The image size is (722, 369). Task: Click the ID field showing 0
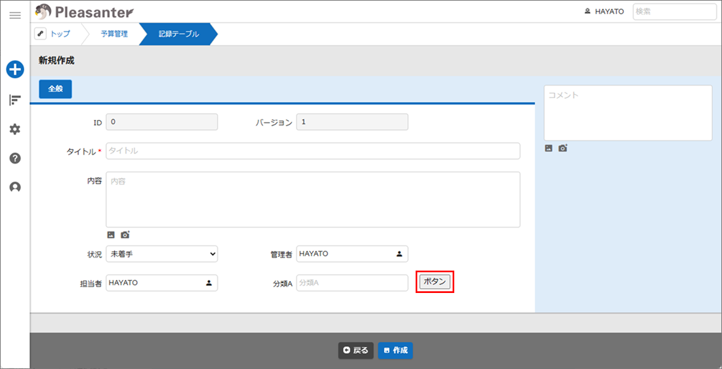[x=162, y=122]
